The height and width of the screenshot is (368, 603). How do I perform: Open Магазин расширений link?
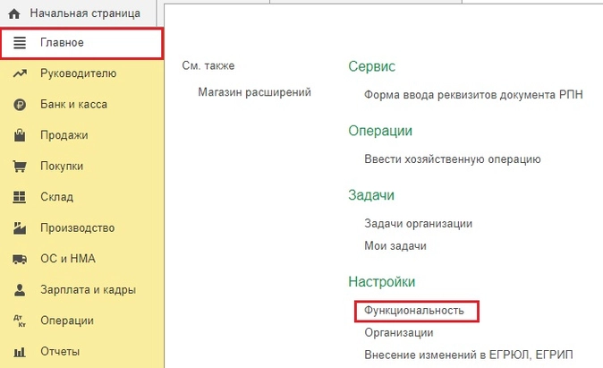pyautogui.click(x=254, y=93)
